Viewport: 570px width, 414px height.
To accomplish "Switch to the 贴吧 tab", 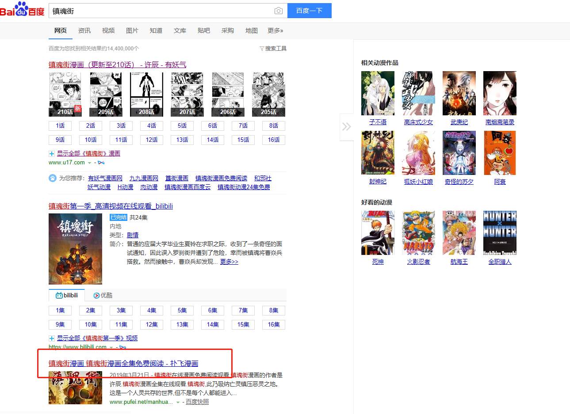I will tap(204, 30).
